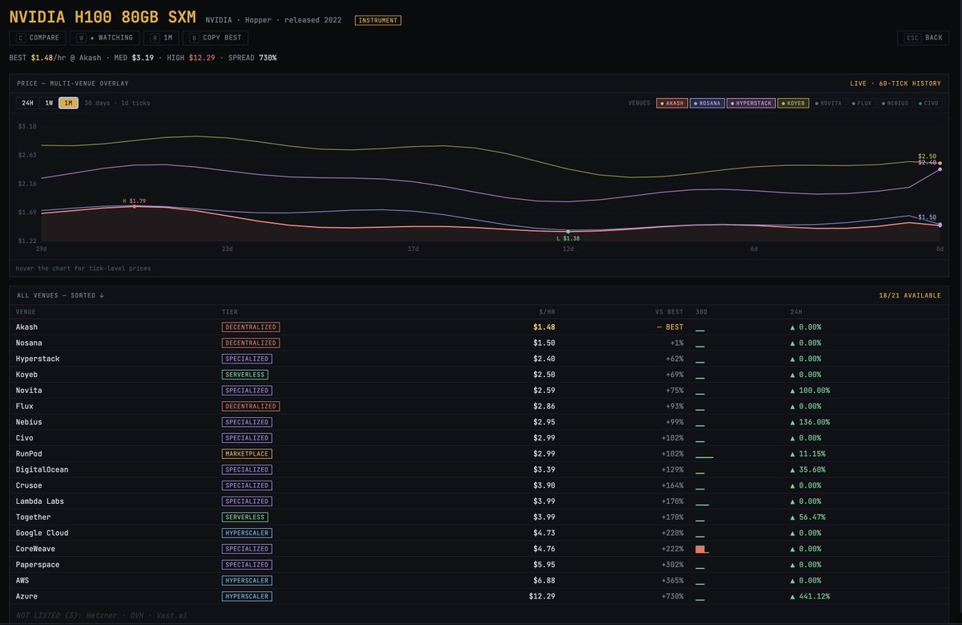The width and height of the screenshot is (962, 625).
Task: Click the ALL VENUES SORTED arrow header
Action: pos(60,295)
